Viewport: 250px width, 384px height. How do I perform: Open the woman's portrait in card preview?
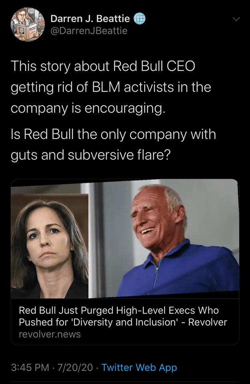(x=50, y=246)
